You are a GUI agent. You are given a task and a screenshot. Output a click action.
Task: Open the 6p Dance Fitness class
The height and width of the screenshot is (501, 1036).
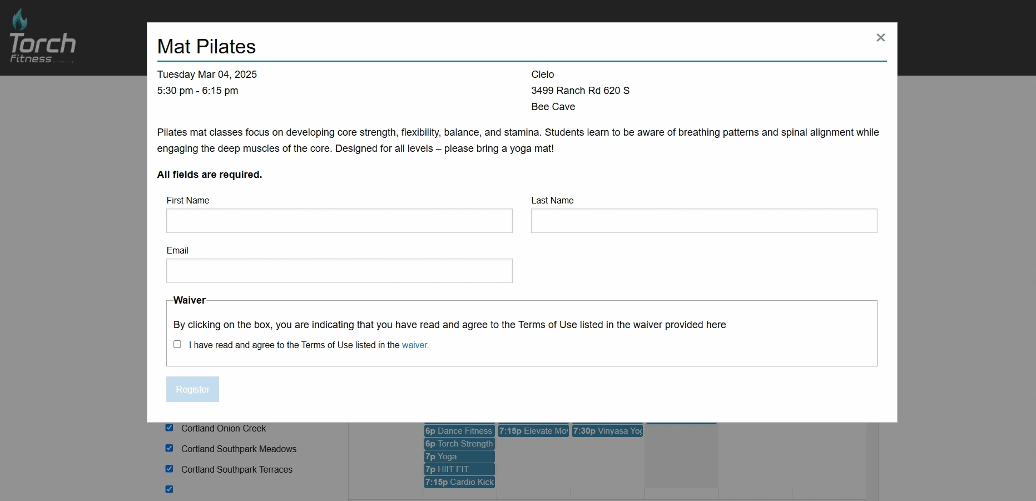click(459, 431)
